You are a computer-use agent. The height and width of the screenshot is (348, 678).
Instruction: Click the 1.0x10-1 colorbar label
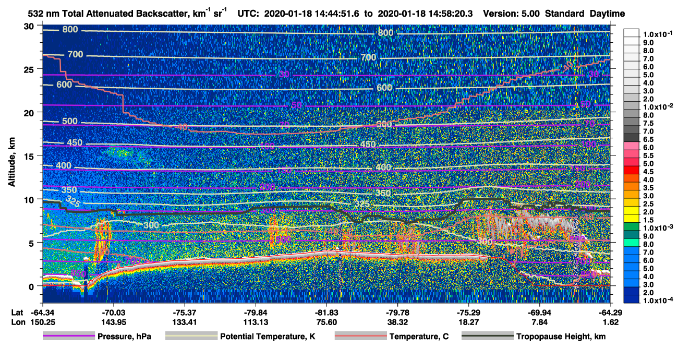point(658,34)
